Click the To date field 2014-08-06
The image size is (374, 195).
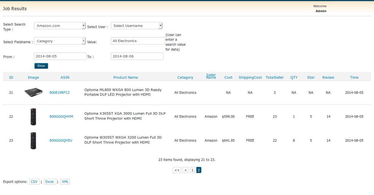coord(137,56)
